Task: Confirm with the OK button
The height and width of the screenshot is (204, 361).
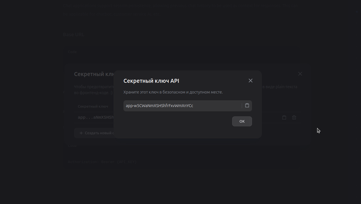Action: (242, 121)
